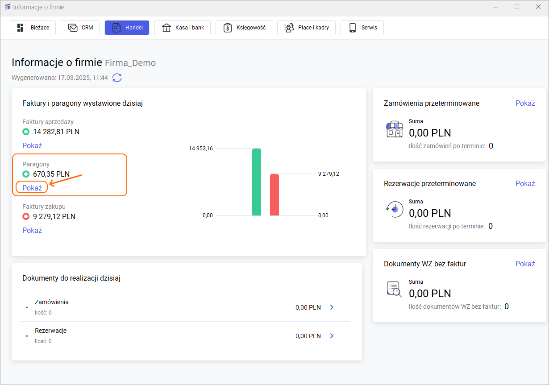Click Pokaż under Faktury sprzedaży
549x385 pixels.
pyautogui.click(x=32, y=145)
